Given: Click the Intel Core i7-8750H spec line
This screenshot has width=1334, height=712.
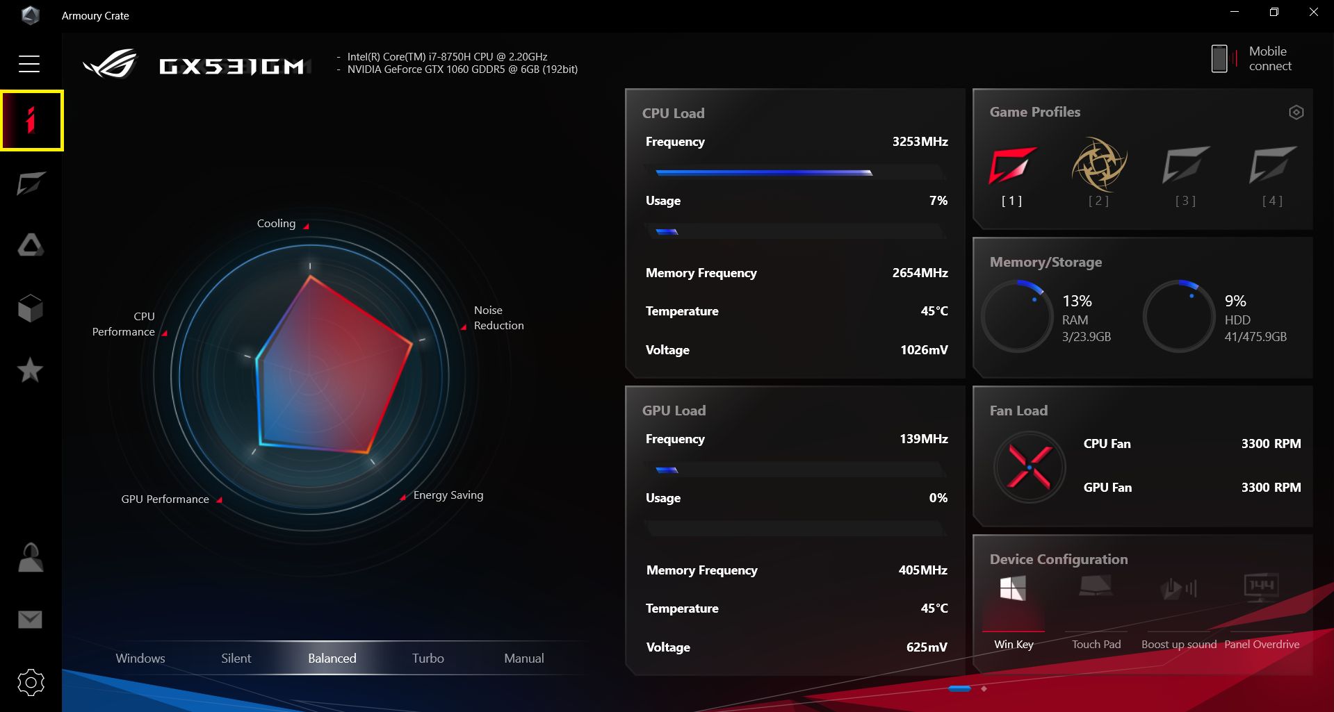Looking at the screenshot, I should coord(447,56).
